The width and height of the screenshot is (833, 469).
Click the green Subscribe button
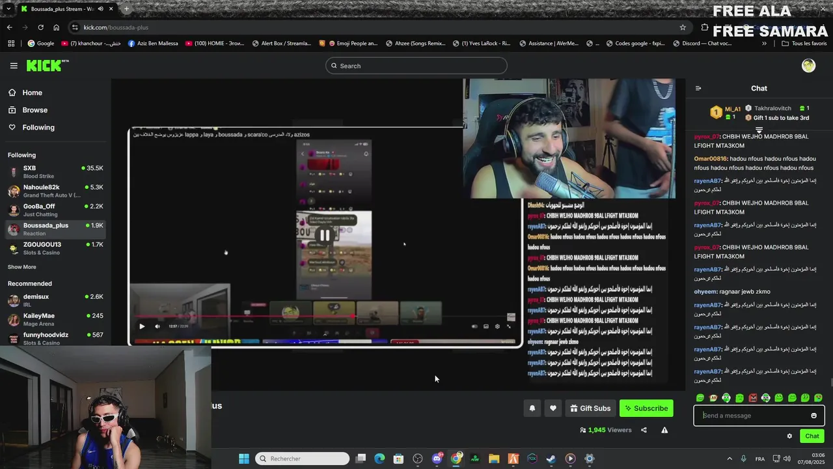pyautogui.click(x=646, y=408)
